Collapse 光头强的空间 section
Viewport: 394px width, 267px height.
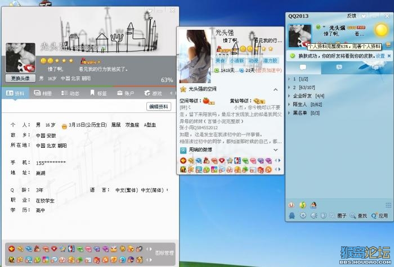(x=276, y=89)
